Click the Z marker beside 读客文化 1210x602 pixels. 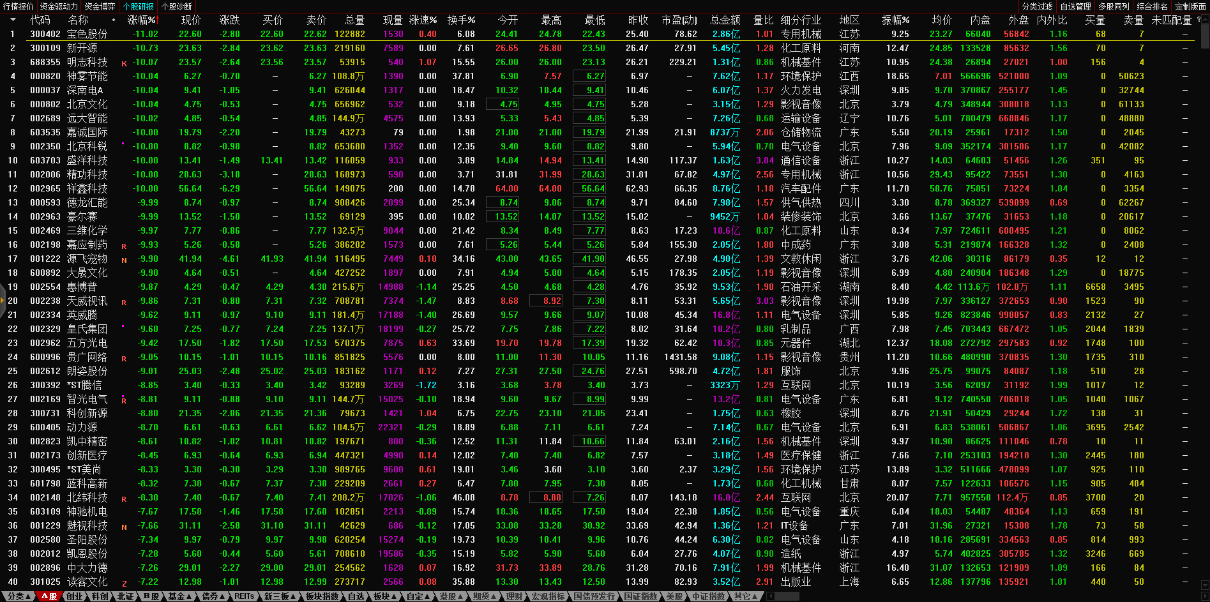(x=124, y=583)
